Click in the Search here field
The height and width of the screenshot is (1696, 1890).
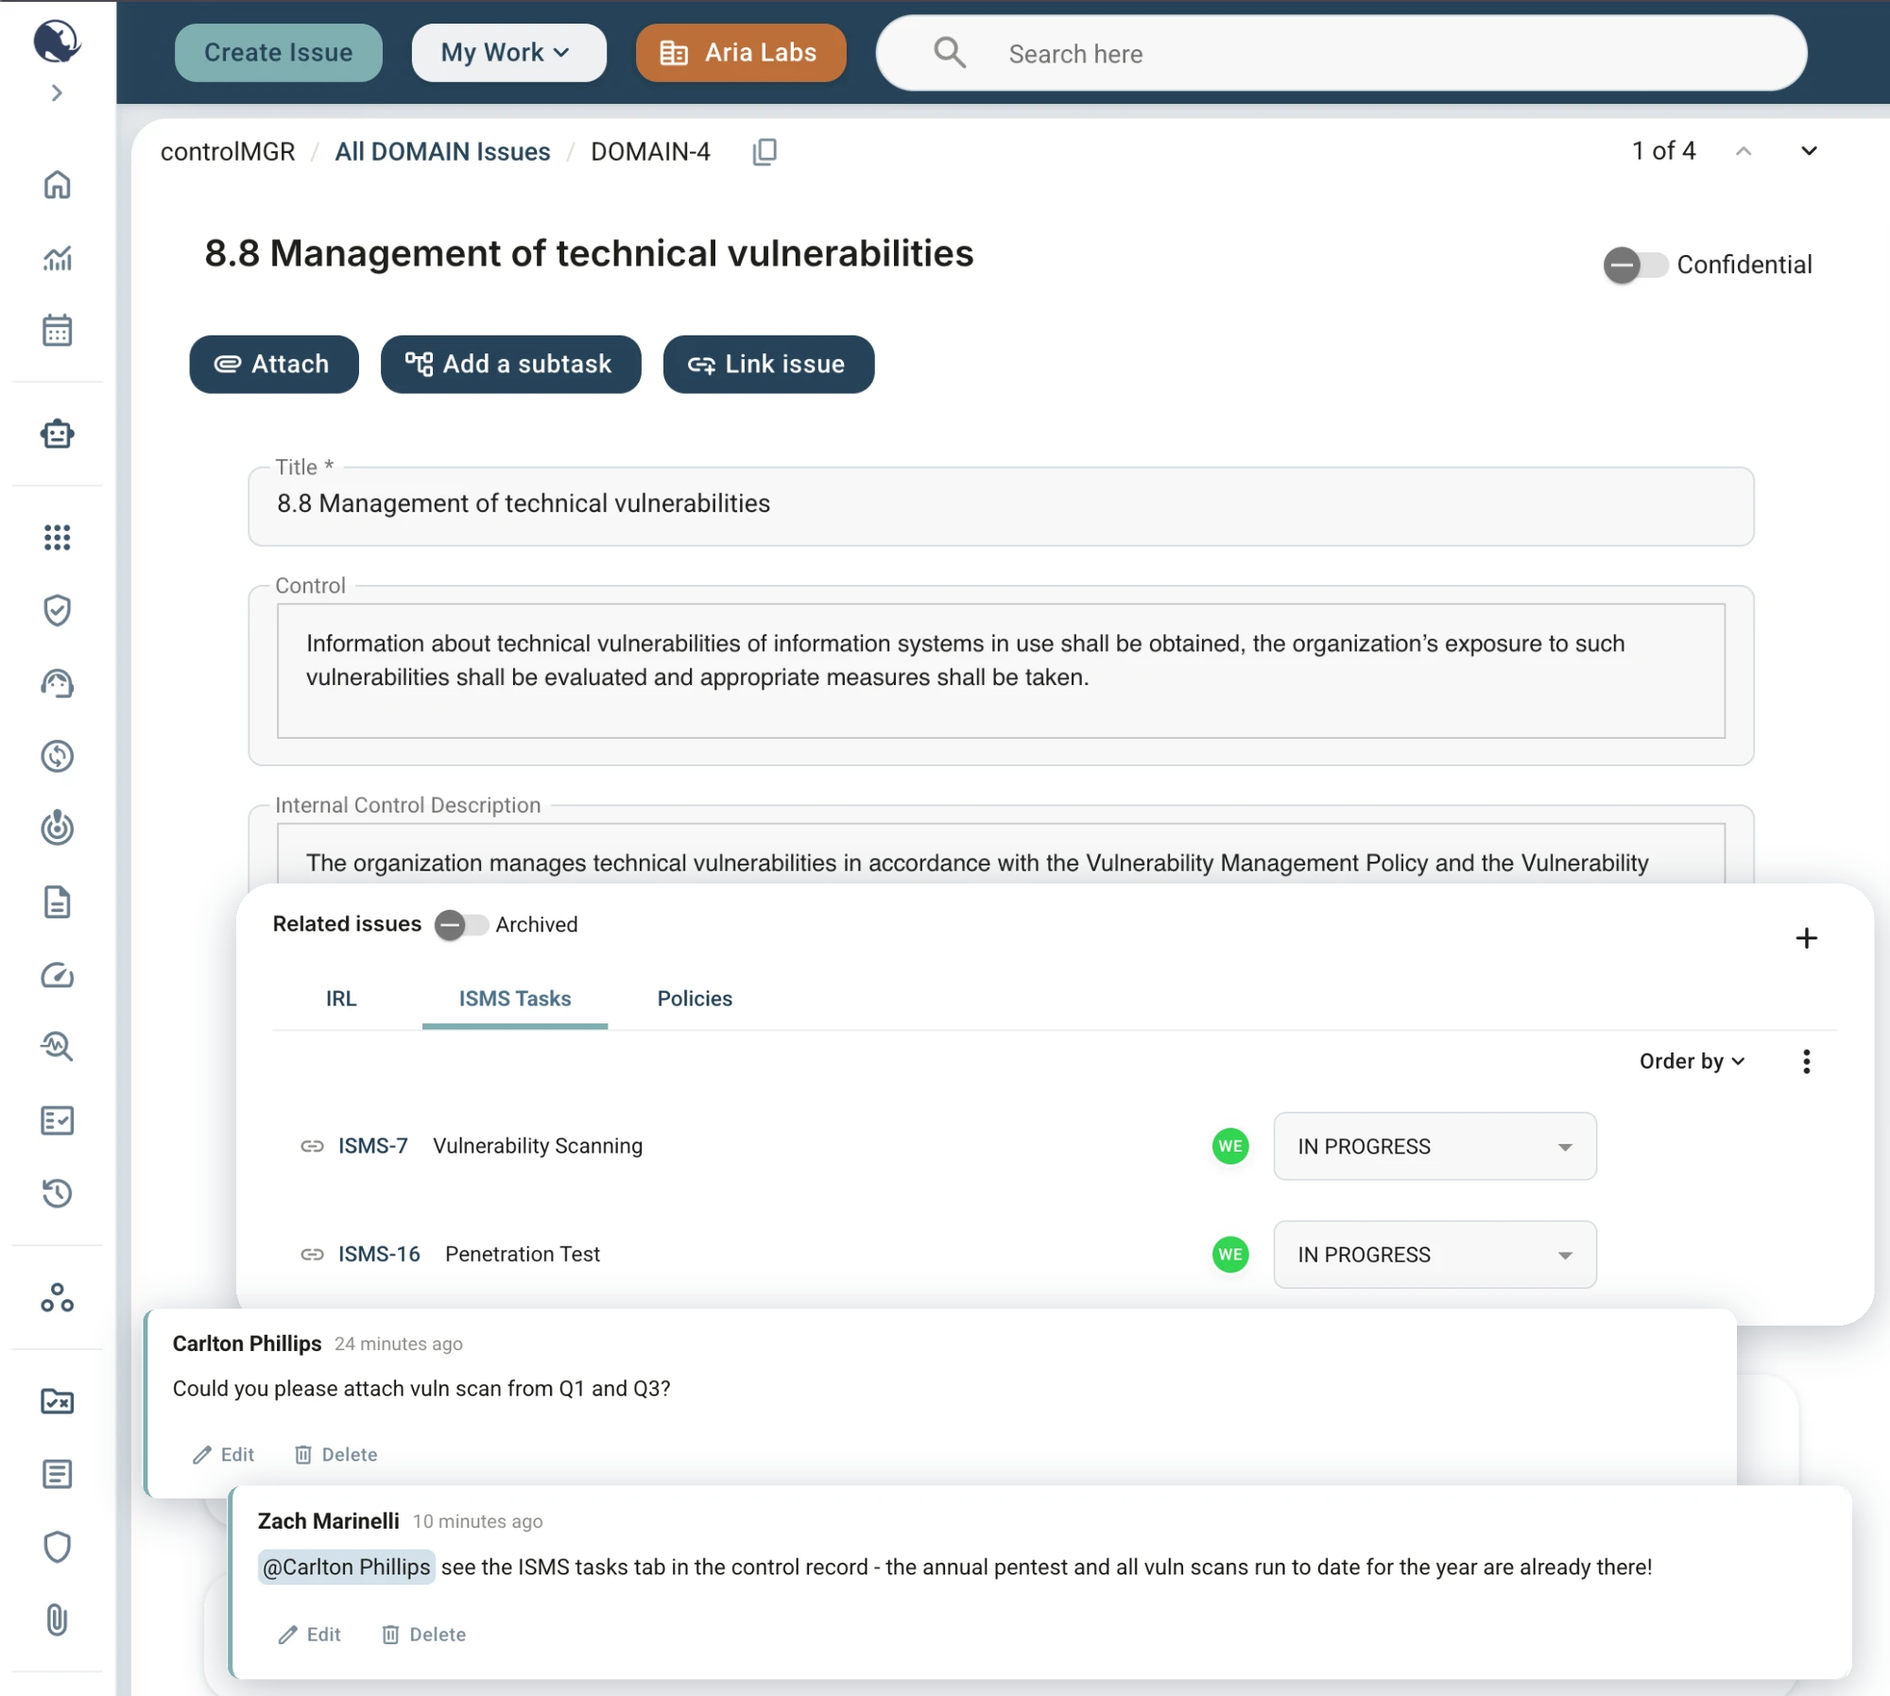1341,53
